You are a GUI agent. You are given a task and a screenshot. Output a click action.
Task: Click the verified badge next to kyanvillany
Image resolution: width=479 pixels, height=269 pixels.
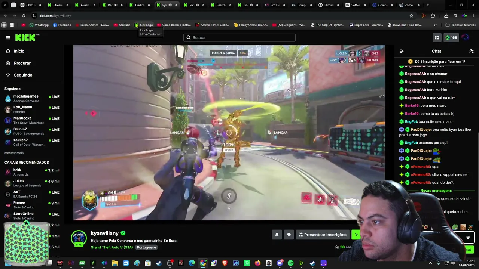(x=123, y=233)
